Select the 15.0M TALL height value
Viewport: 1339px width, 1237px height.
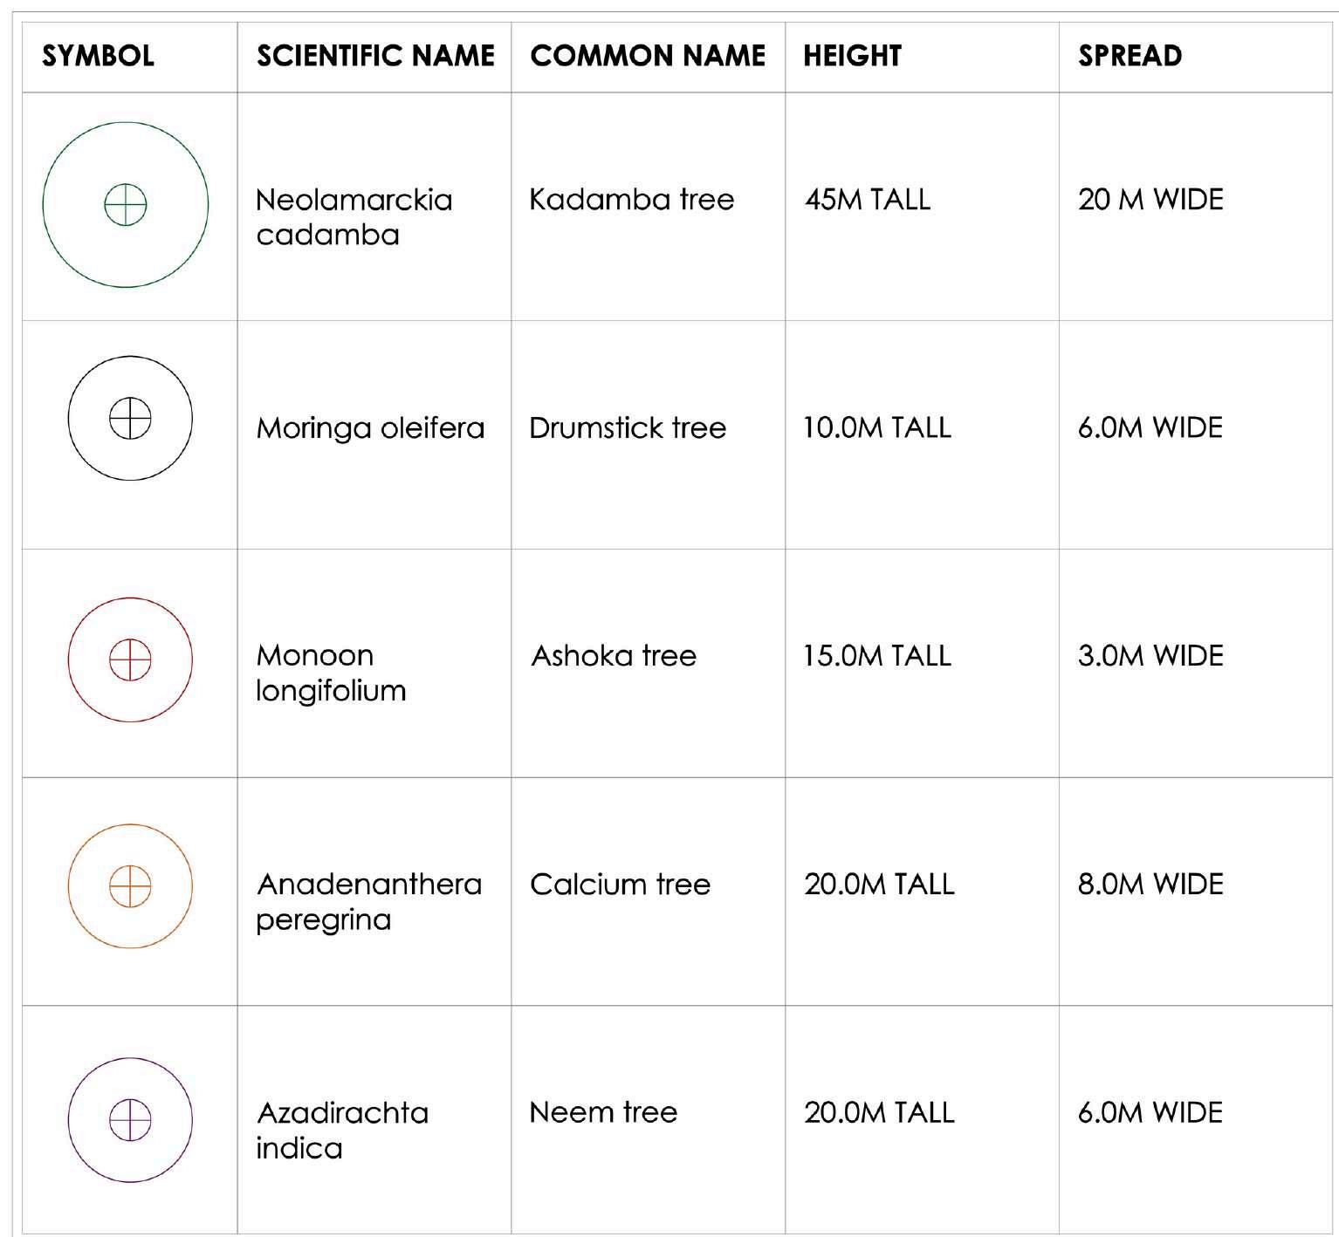[x=876, y=656]
